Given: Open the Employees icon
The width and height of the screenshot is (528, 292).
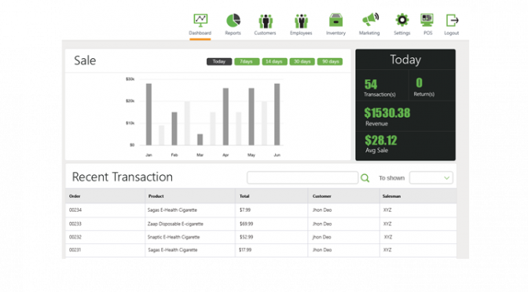Looking at the screenshot, I should point(301,21).
